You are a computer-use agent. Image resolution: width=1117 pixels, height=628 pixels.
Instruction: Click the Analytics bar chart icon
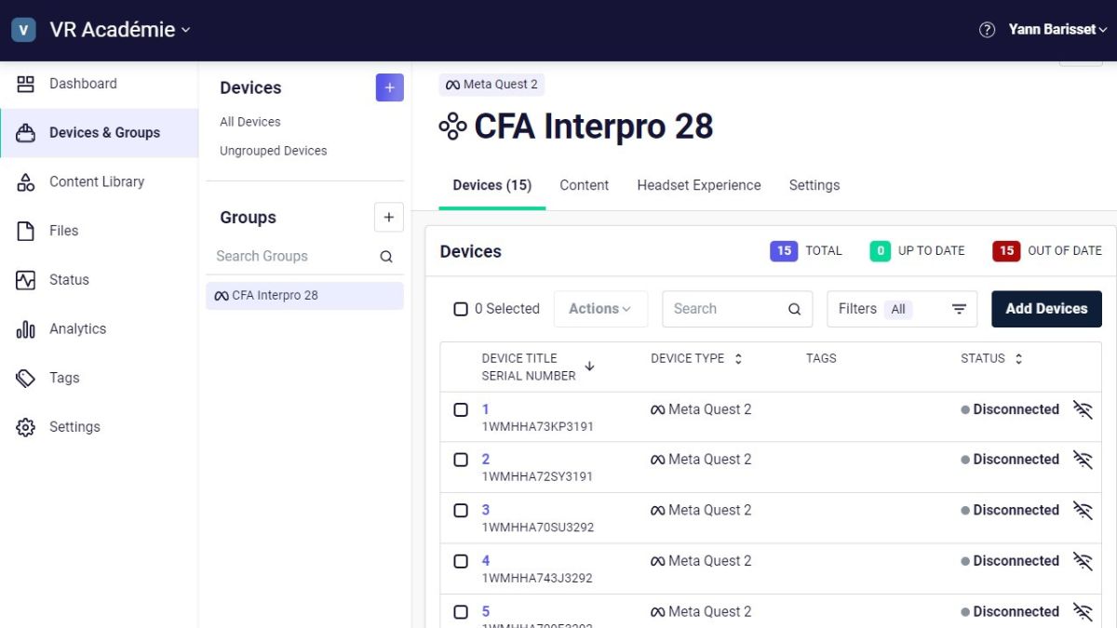(x=26, y=329)
